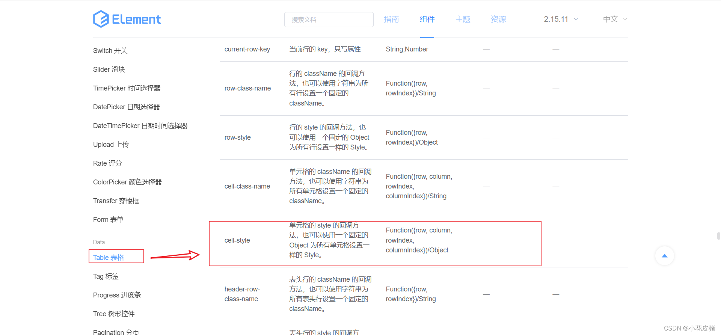Click cell-style type Function(...)/Object cell
Screen dimensions: 721x335
(419, 240)
